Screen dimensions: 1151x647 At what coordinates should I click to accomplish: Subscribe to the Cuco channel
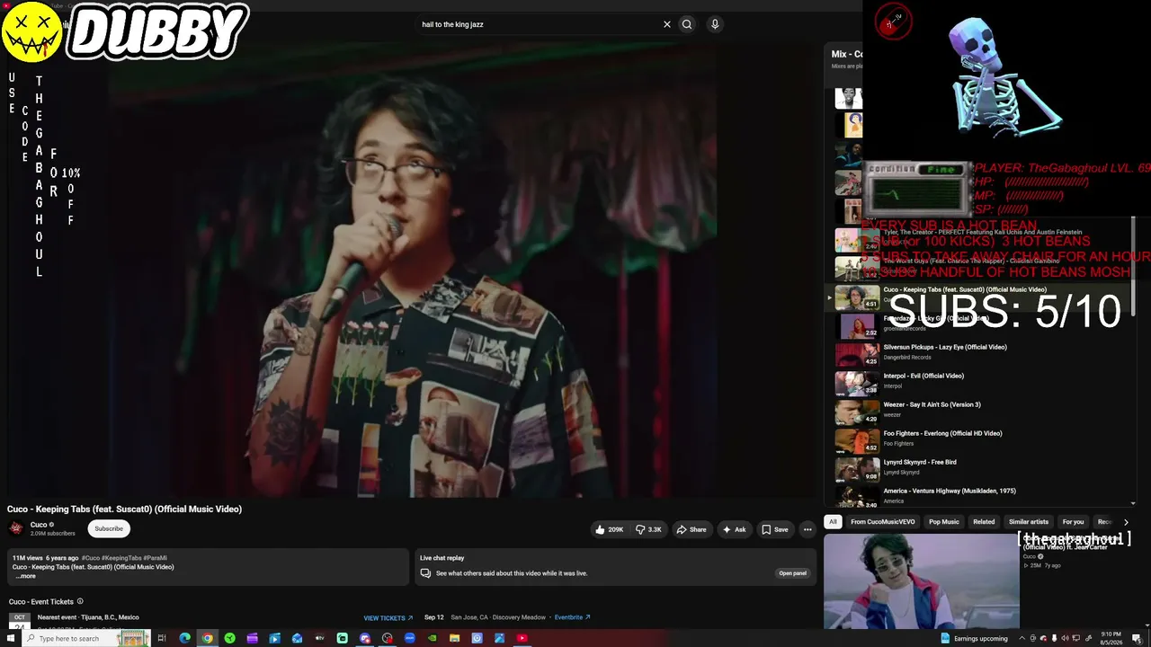[109, 528]
